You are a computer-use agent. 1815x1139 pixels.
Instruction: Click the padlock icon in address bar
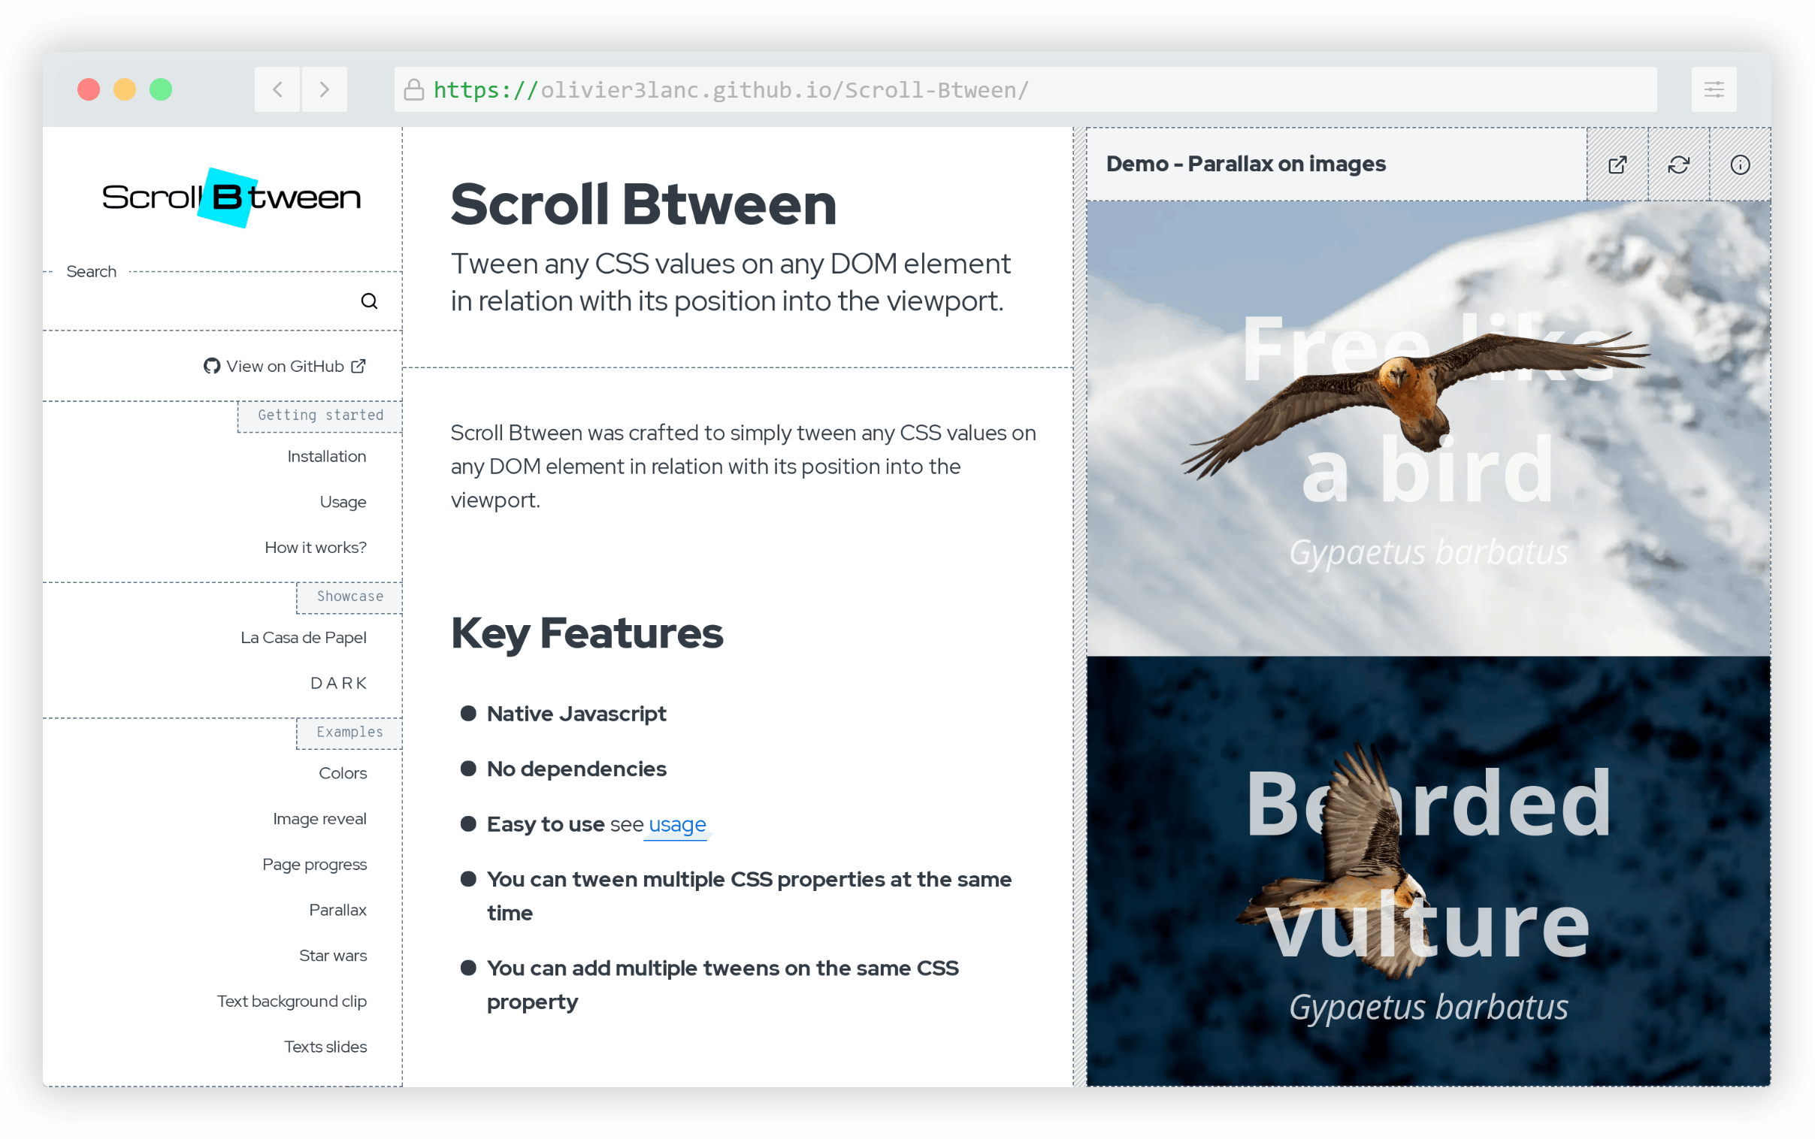pos(413,89)
